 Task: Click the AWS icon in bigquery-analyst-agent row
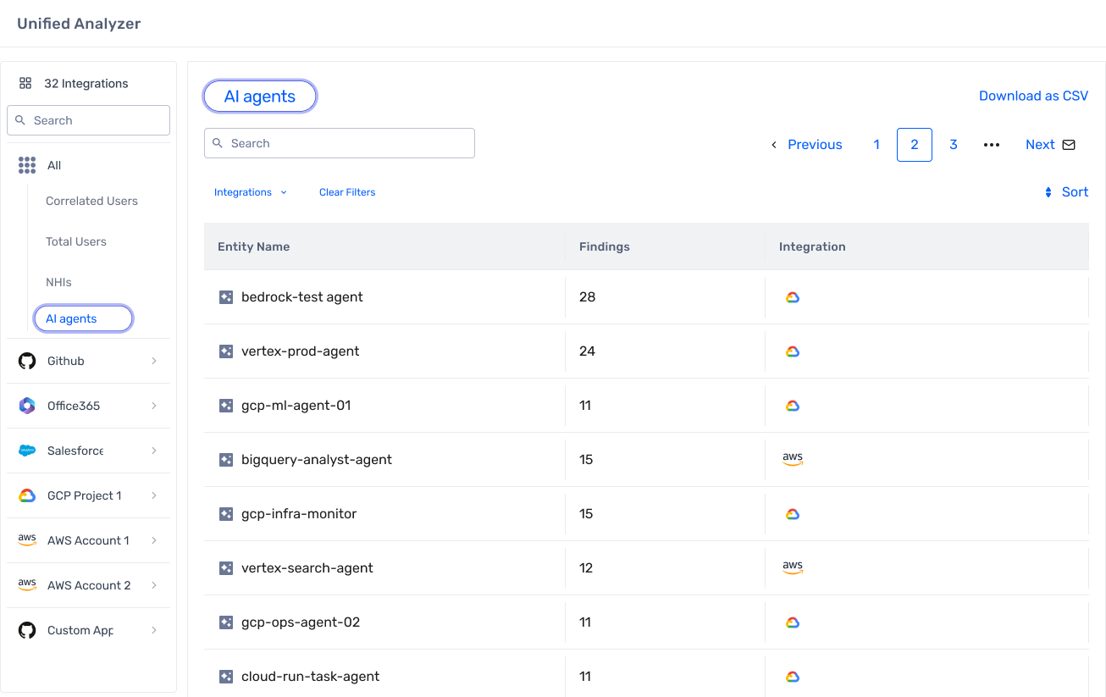pos(793,459)
